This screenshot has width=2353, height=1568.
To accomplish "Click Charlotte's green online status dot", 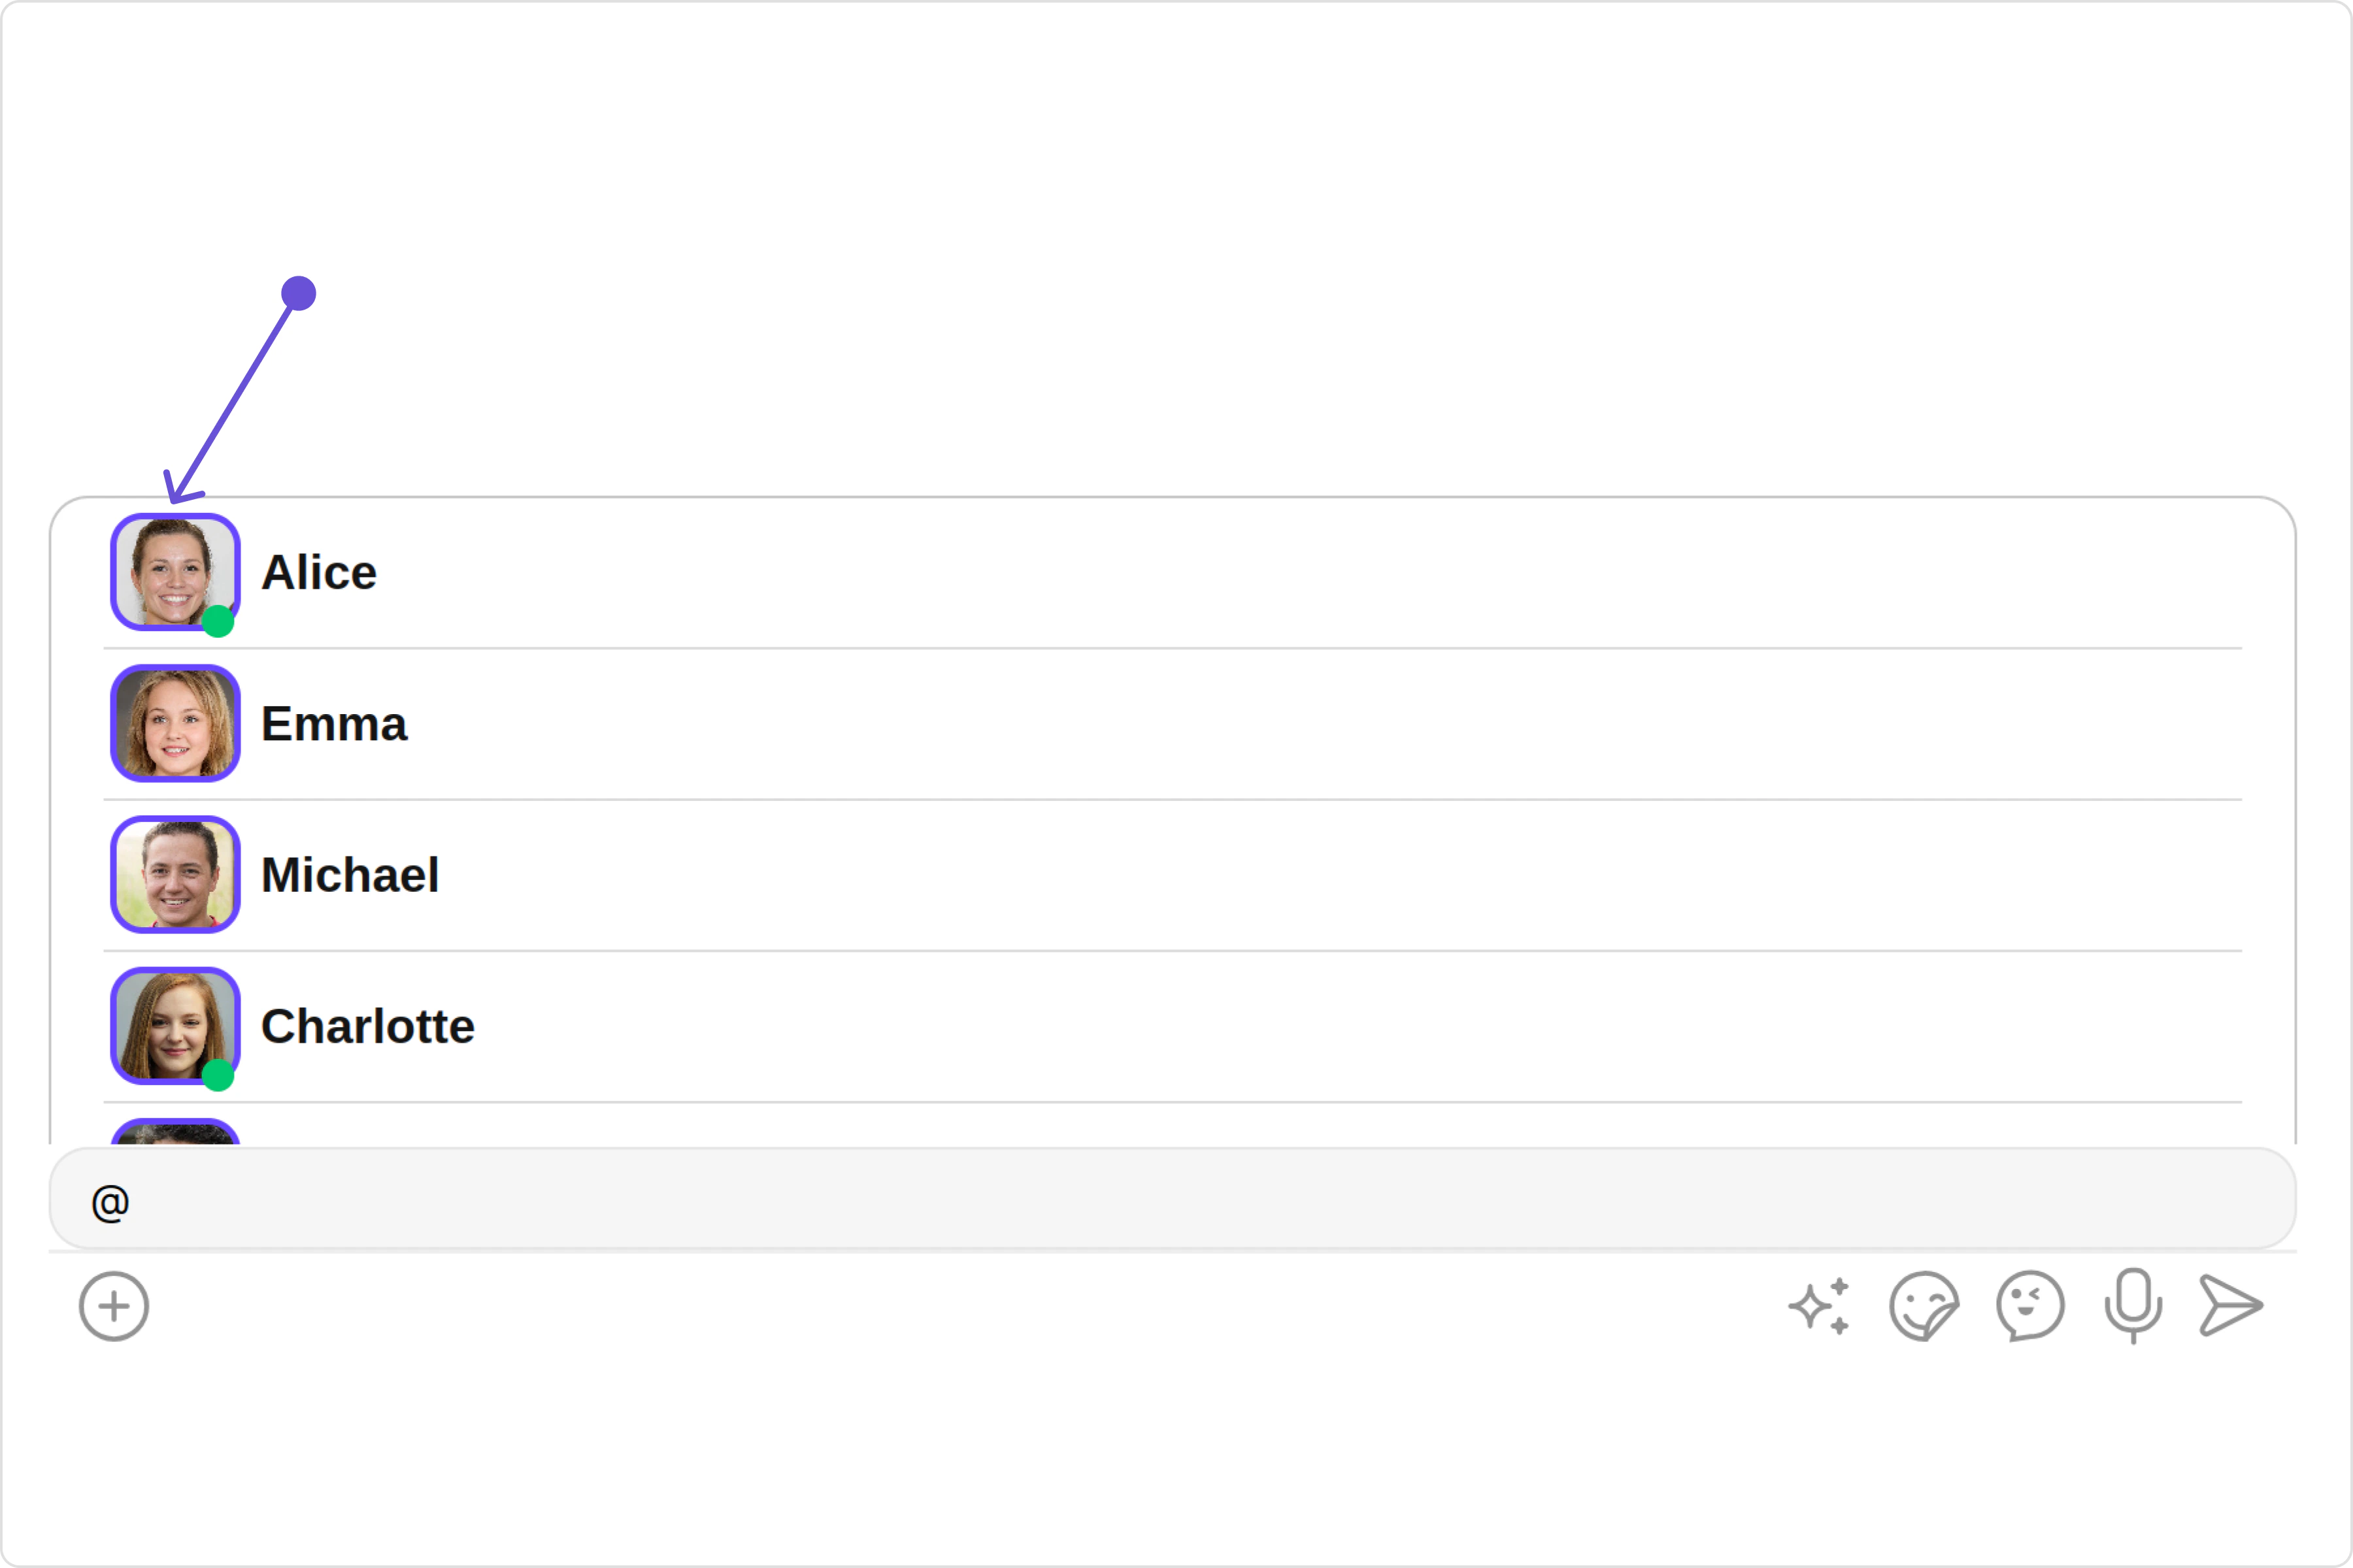I will click(x=218, y=1075).
